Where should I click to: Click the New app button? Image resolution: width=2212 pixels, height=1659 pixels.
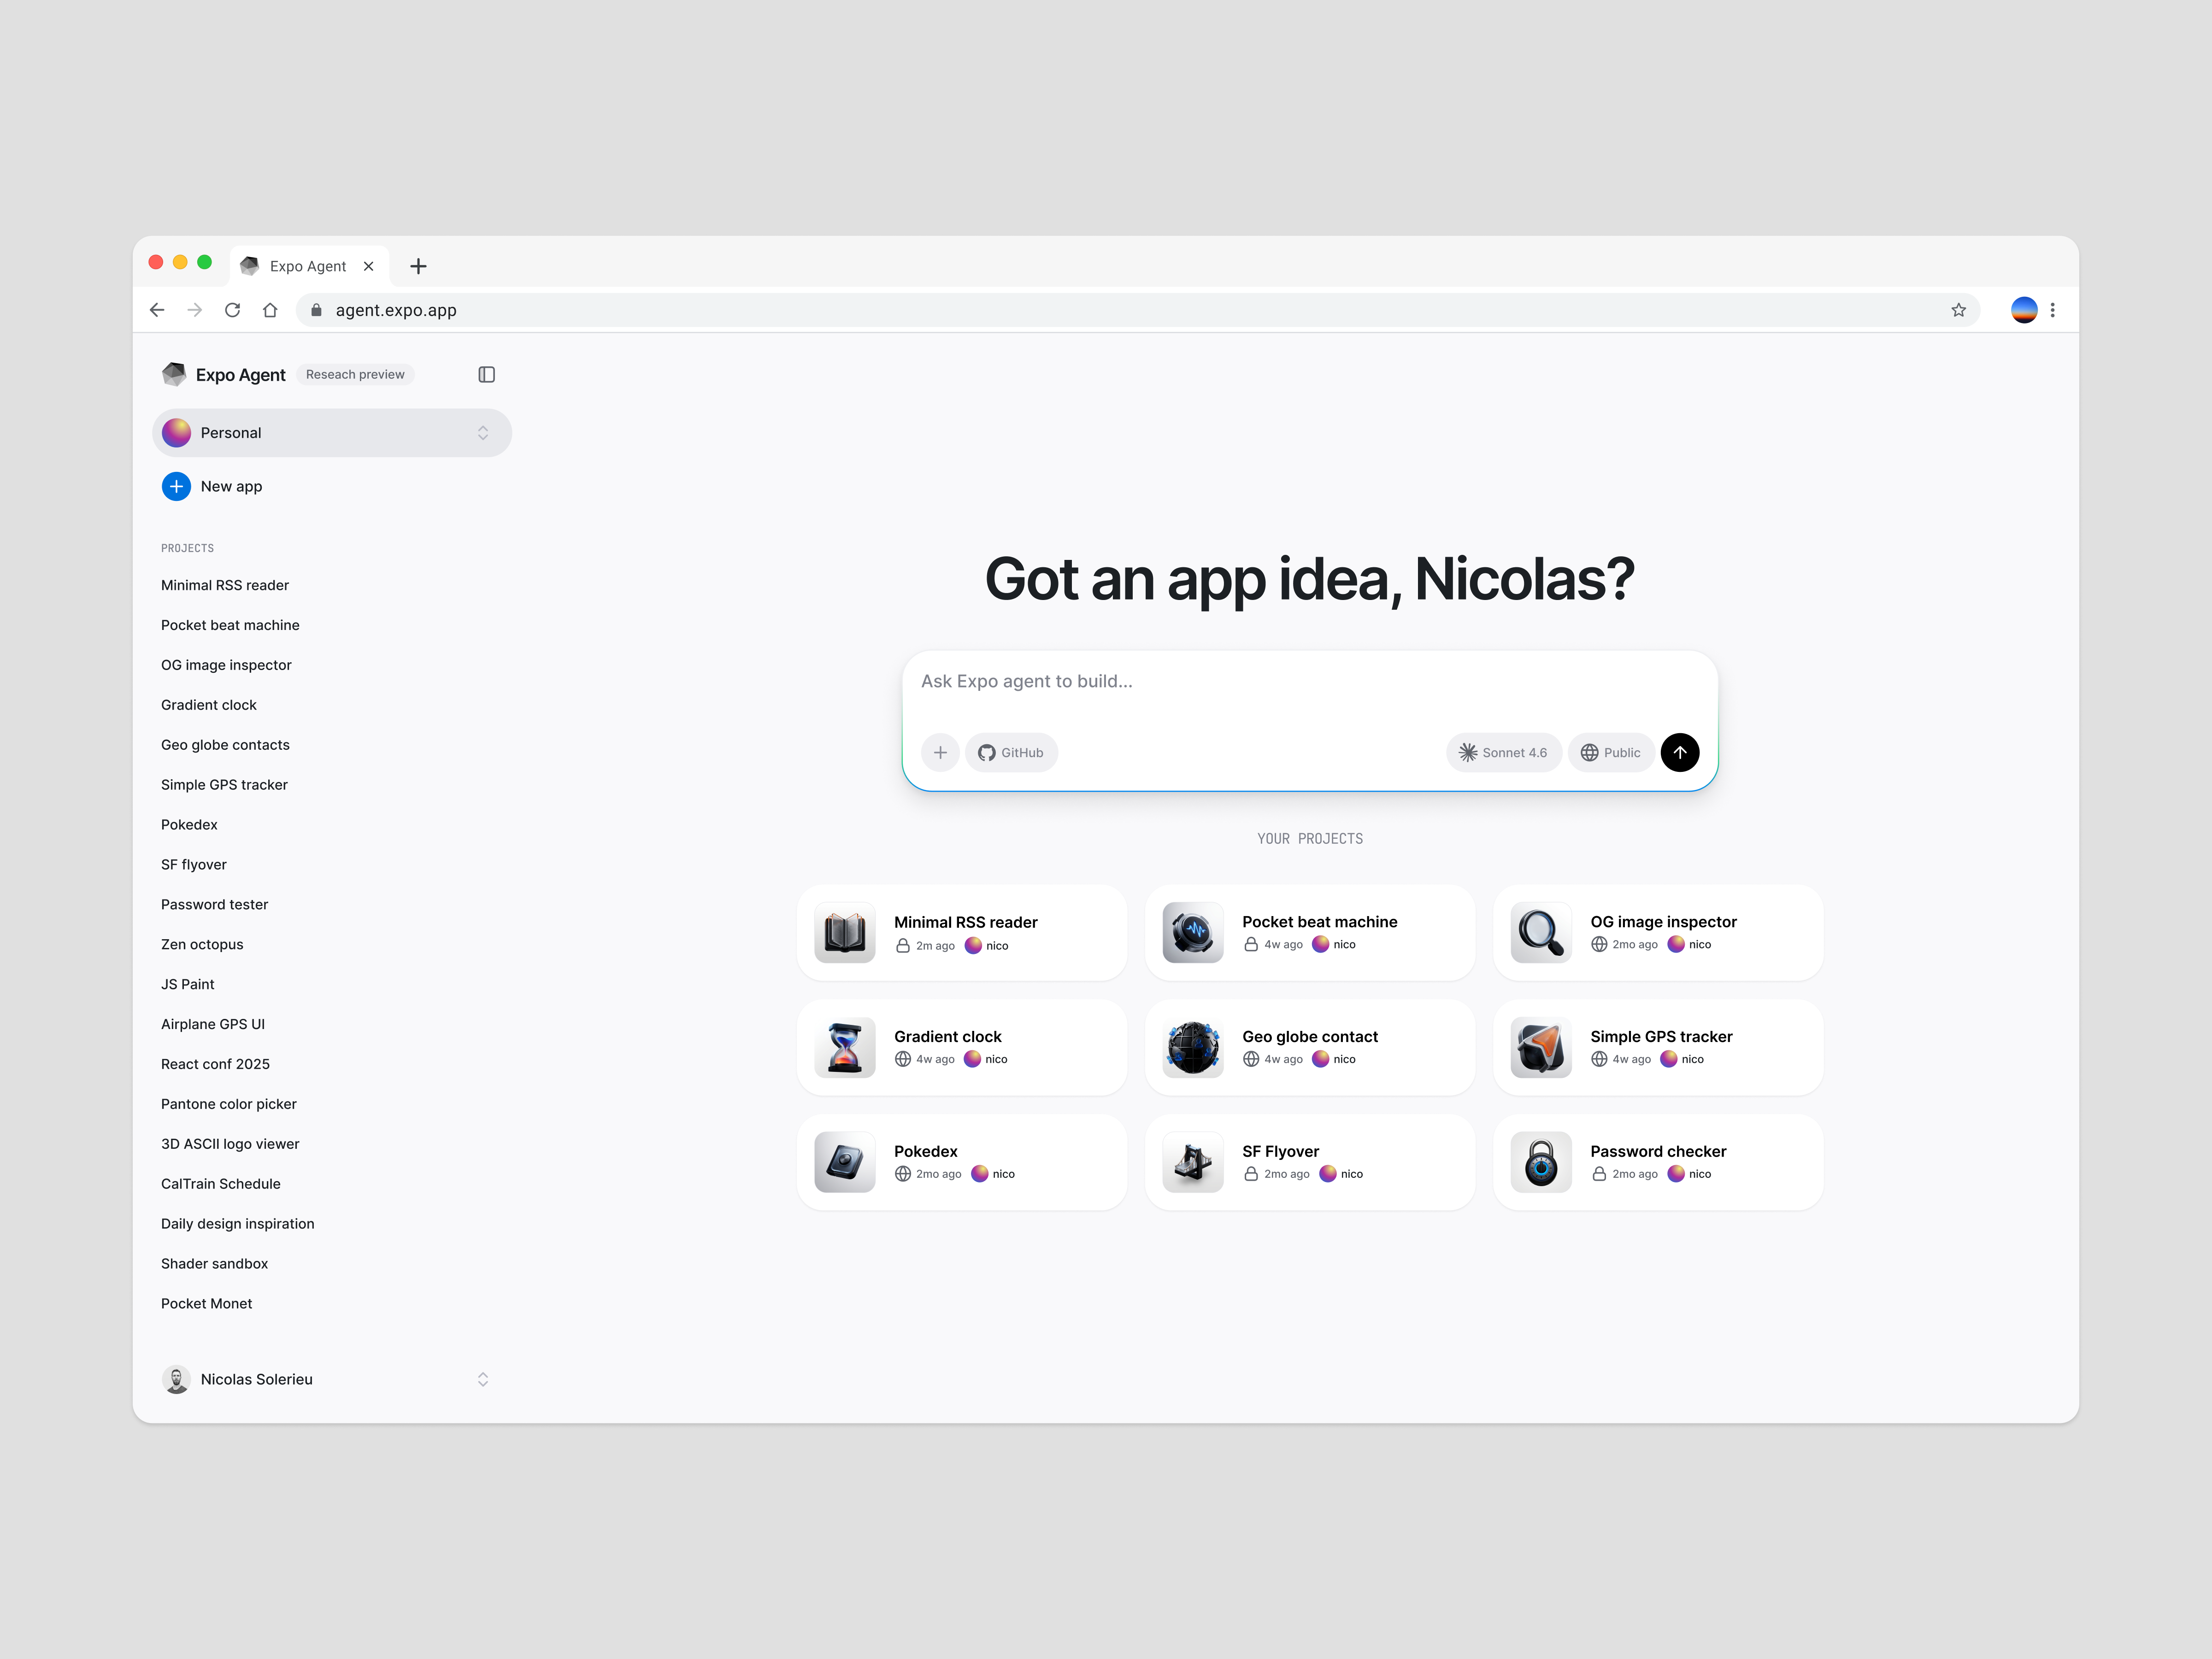tap(211, 486)
